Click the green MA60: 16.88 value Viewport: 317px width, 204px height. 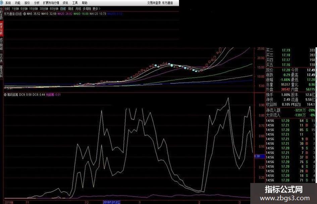pos(81,14)
